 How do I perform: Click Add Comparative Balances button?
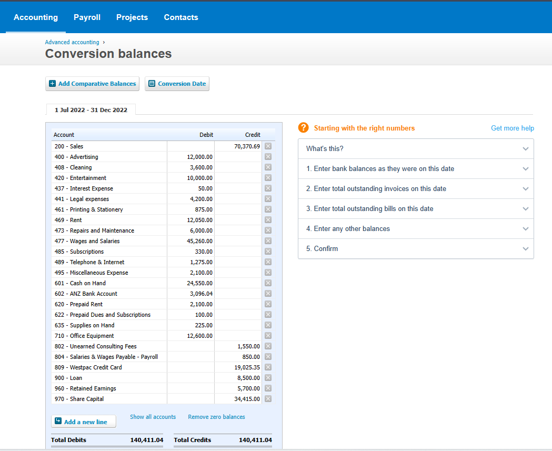coord(92,84)
